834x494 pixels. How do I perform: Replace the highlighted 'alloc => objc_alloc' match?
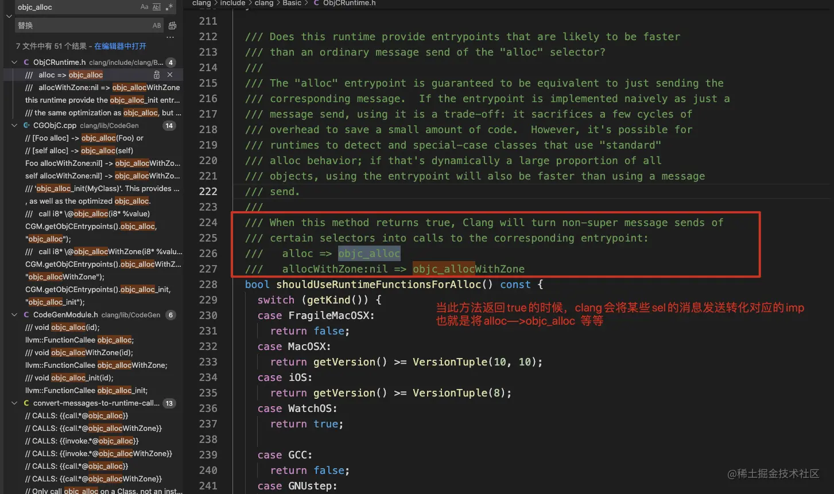click(x=157, y=75)
